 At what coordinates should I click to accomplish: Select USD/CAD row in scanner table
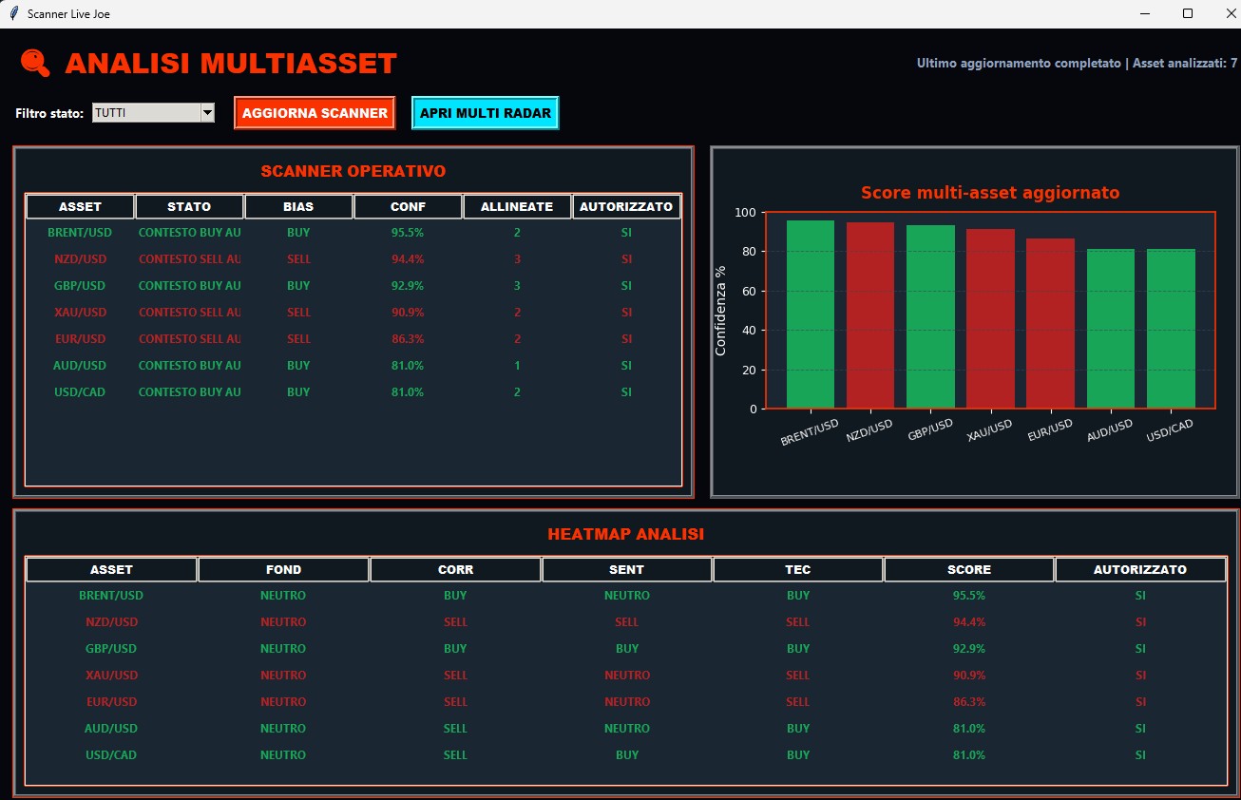353,391
